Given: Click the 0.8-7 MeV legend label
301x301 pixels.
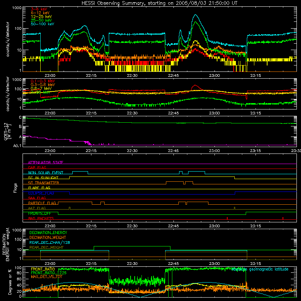Looking at the screenshot, I should (x=41, y=88).
